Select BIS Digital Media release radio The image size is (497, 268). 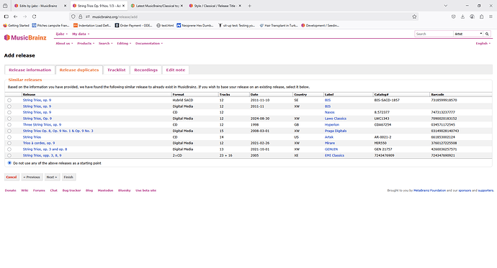coord(9,106)
